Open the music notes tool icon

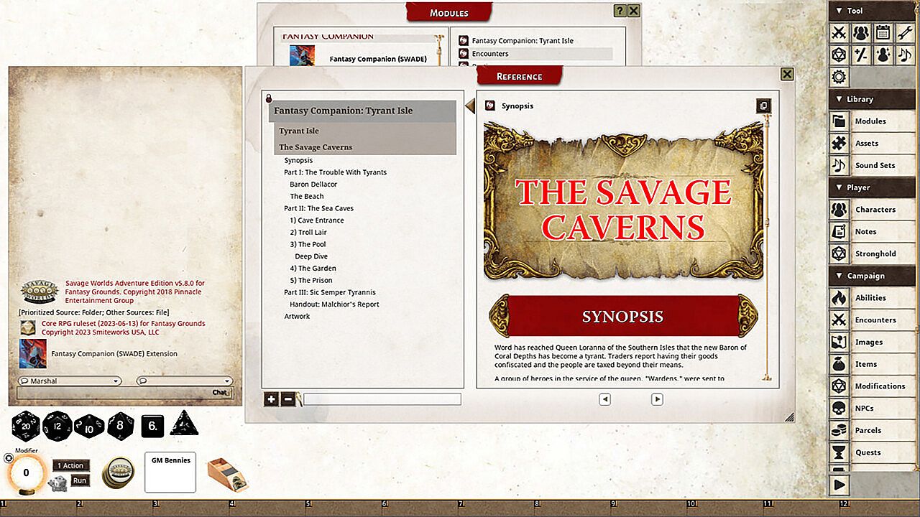click(x=904, y=55)
